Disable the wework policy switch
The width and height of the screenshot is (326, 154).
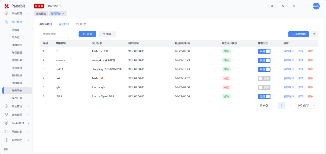(264, 60)
